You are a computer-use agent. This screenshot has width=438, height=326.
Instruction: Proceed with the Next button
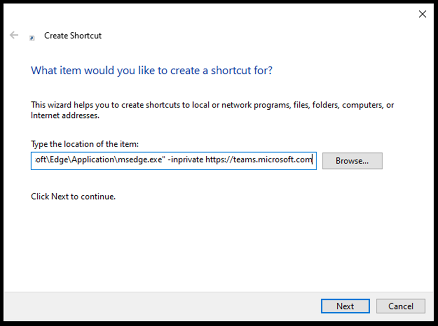(345, 306)
